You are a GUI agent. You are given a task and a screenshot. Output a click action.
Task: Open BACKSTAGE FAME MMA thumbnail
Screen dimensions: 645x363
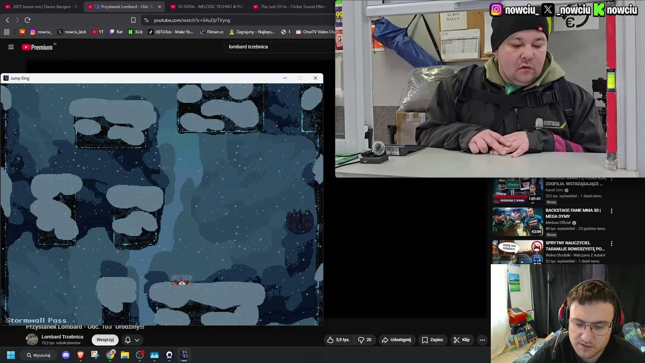pyautogui.click(x=518, y=221)
